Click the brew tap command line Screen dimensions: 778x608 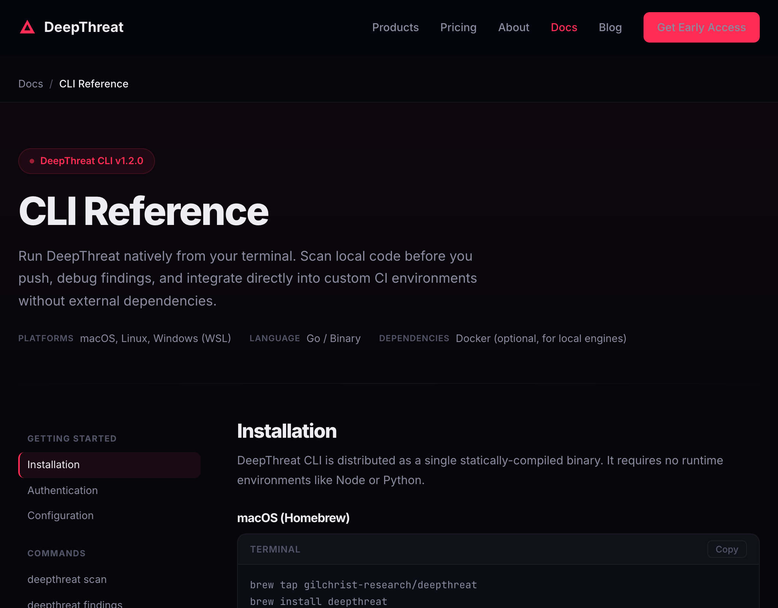click(363, 585)
